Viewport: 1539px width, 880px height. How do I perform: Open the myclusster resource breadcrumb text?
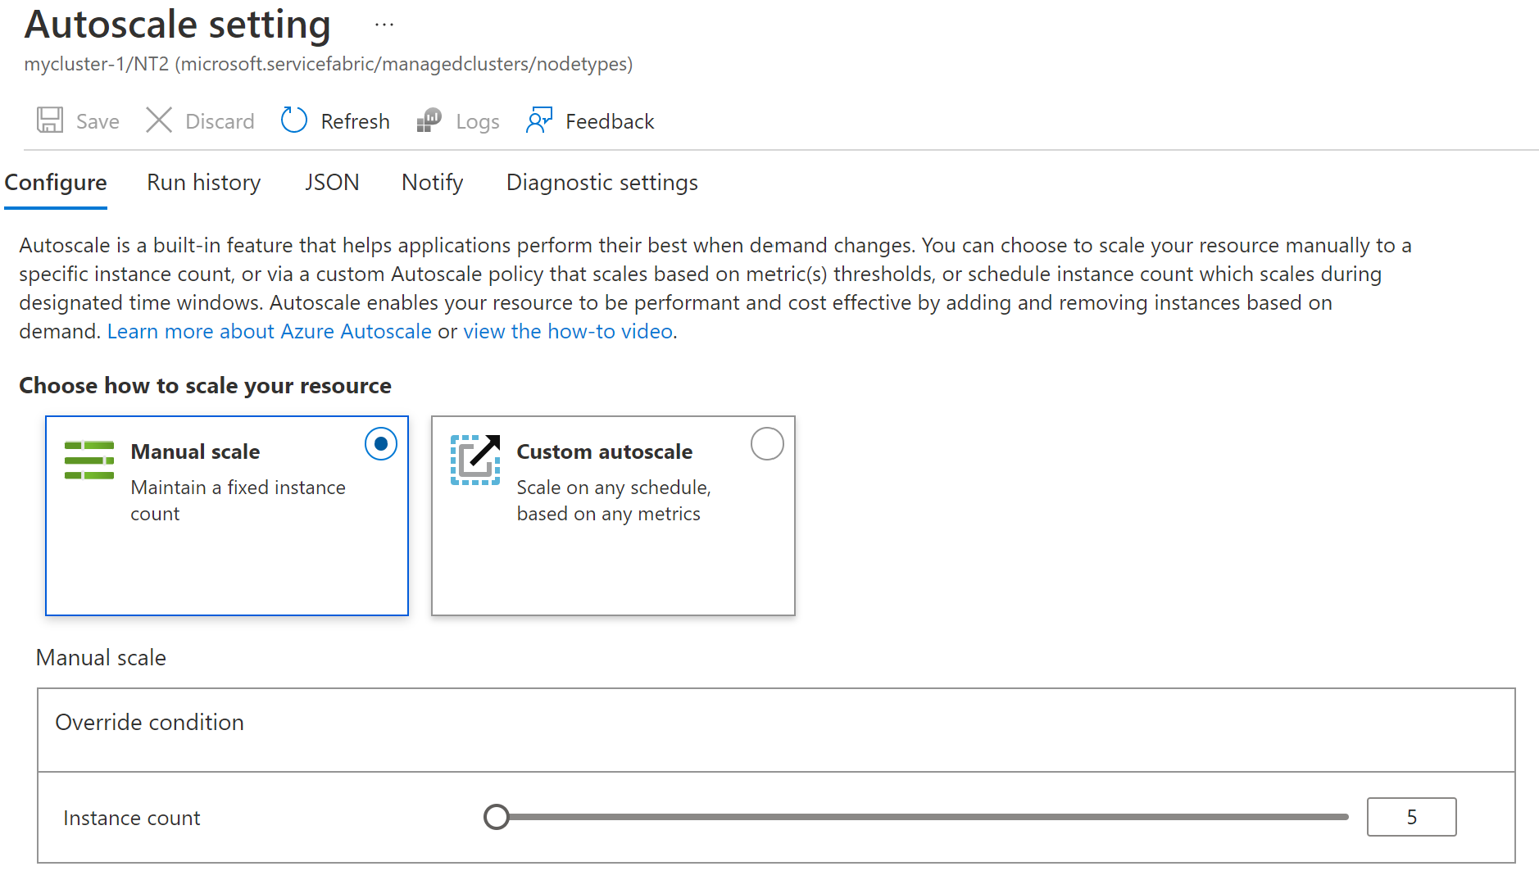(328, 63)
